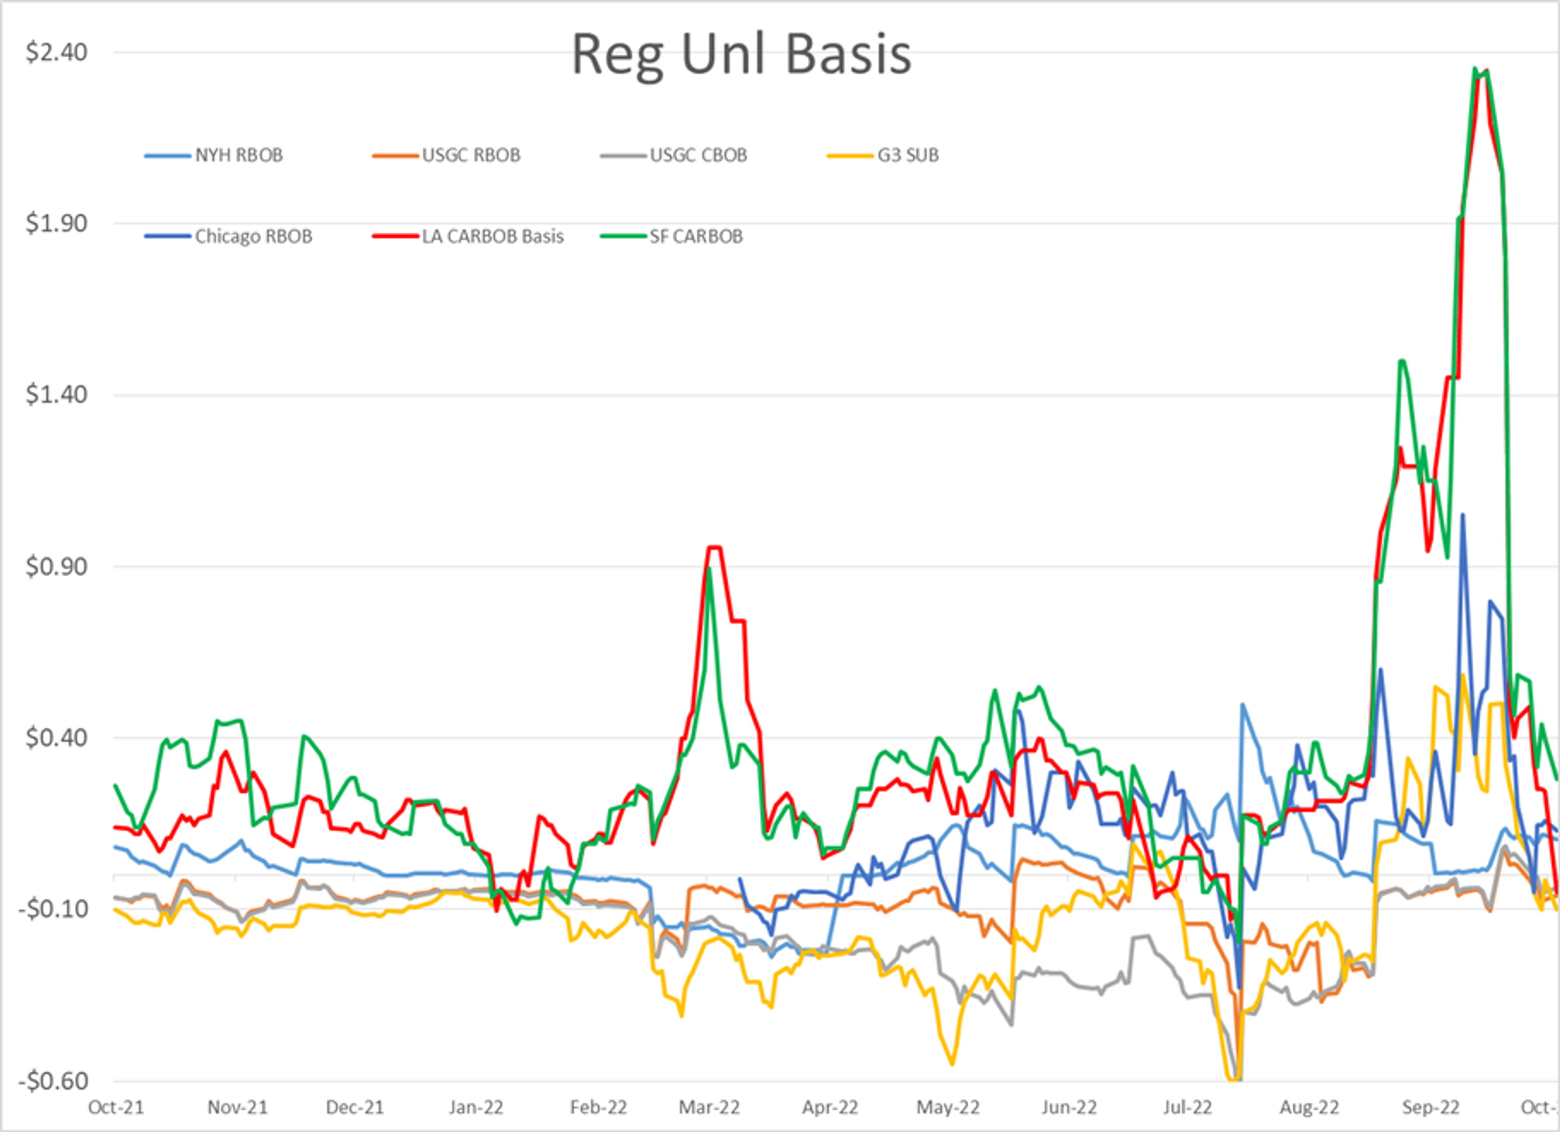Click the USGC CBOB legend entry
1560x1132 pixels.
click(674, 156)
